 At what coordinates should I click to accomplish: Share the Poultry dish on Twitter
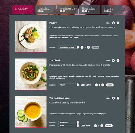pos(113,23)
